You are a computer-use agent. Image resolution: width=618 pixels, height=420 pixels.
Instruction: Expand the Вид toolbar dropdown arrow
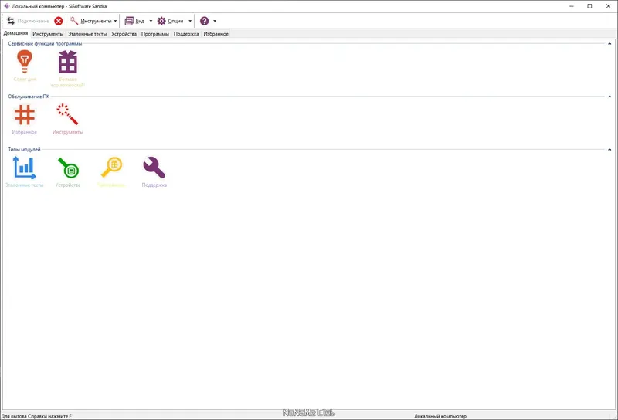(151, 21)
